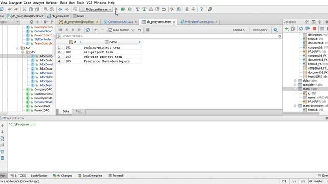Add new data source with green plus
Viewport: 328px width, 184px height.
click(x=286, y=29)
